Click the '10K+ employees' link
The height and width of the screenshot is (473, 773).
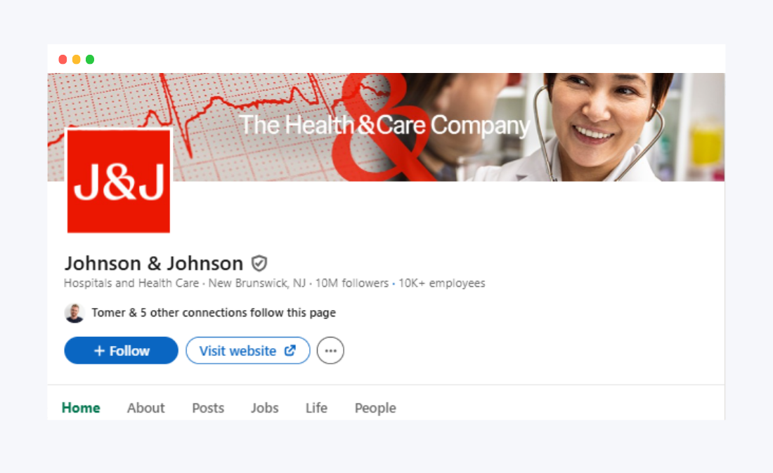coord(442,283)
